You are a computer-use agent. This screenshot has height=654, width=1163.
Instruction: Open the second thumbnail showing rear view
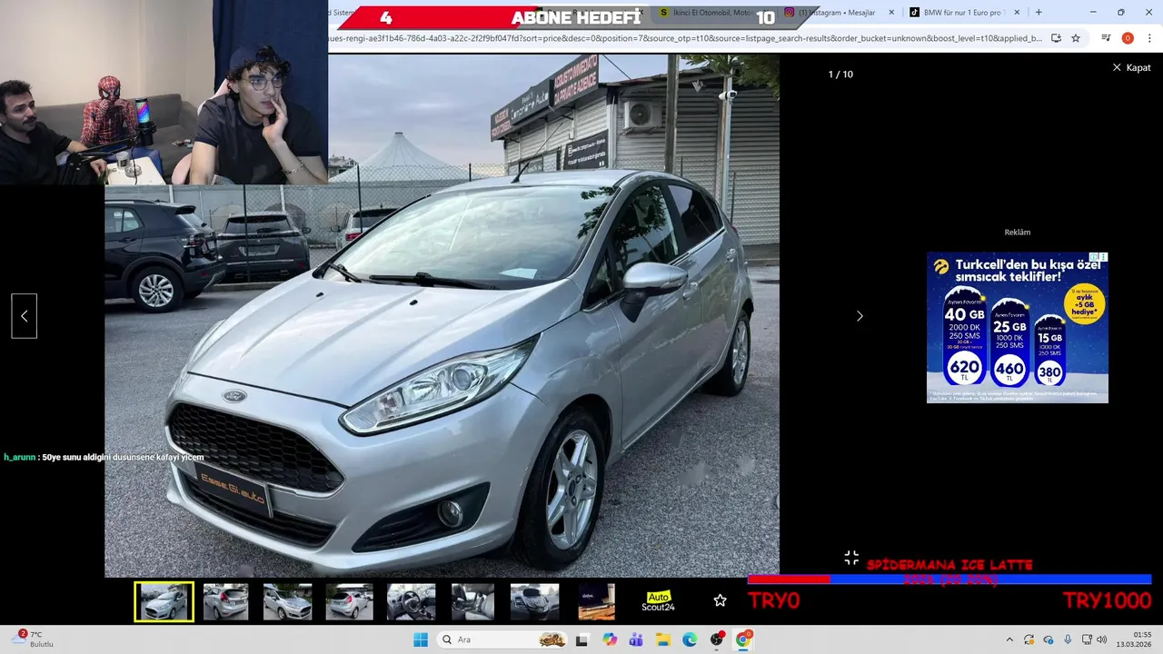tap(225, 601)
